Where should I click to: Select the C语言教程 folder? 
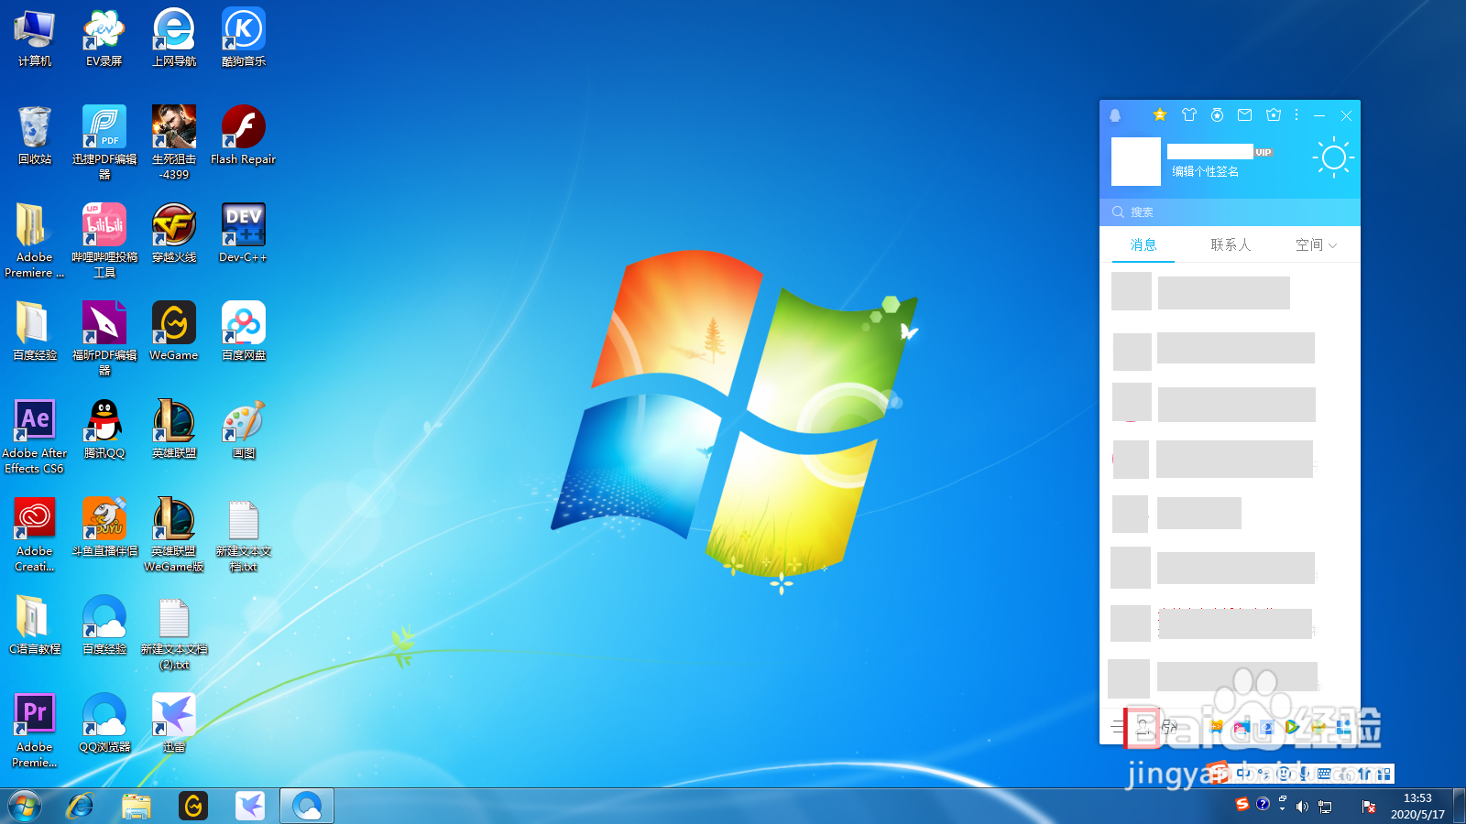tap(35, 625)
